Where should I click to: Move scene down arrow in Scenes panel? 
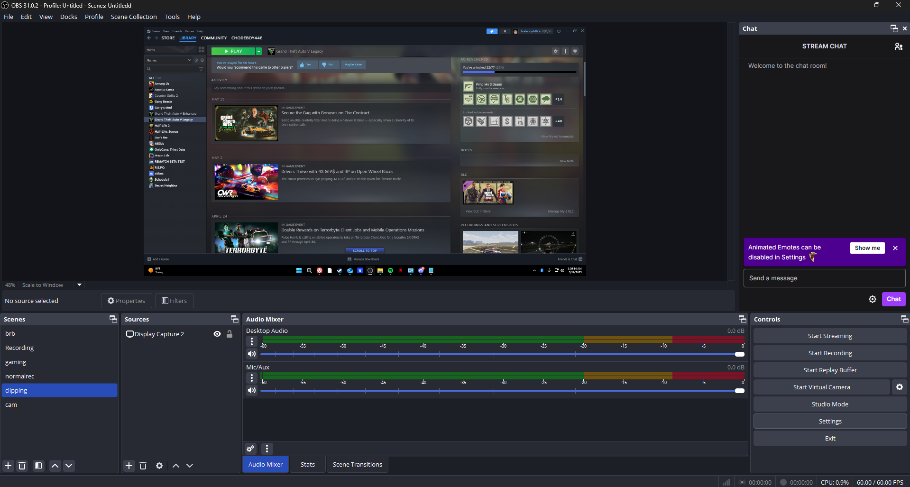pos(69,466)
